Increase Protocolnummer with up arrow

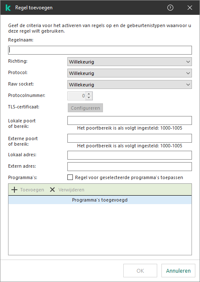[x=89, y=94]
